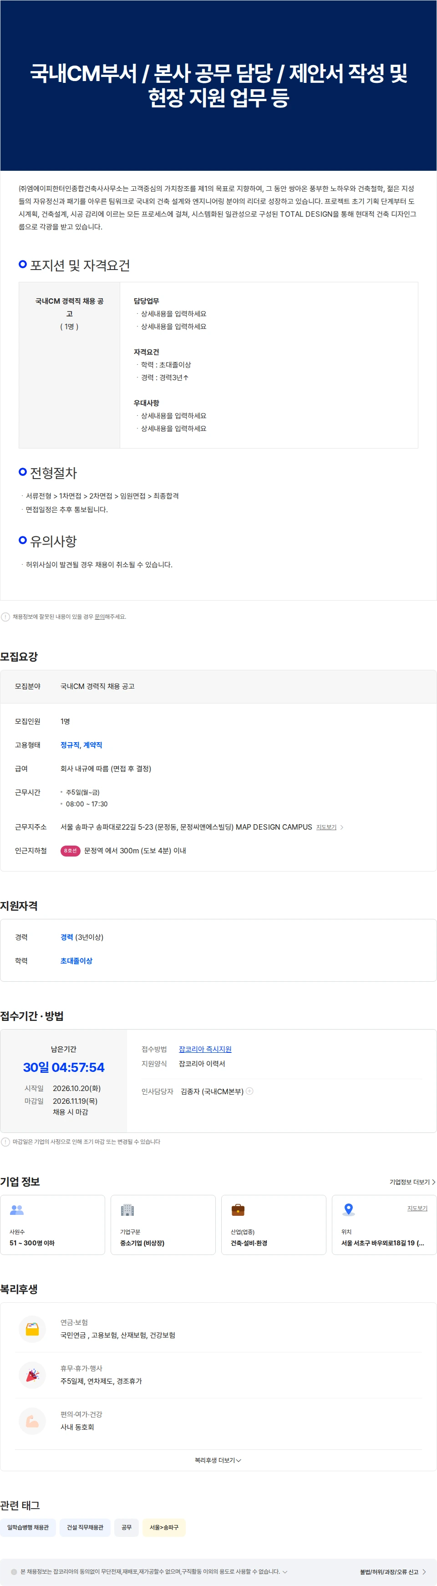Click the chevron after 근무지주소 지도보기
437x1586 pixels.
click(x=341, y=827)
